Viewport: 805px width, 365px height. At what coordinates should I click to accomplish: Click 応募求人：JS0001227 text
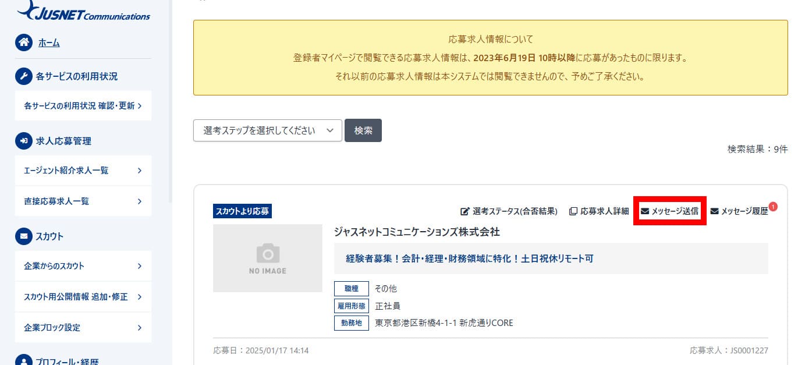[x=729, y=350]
